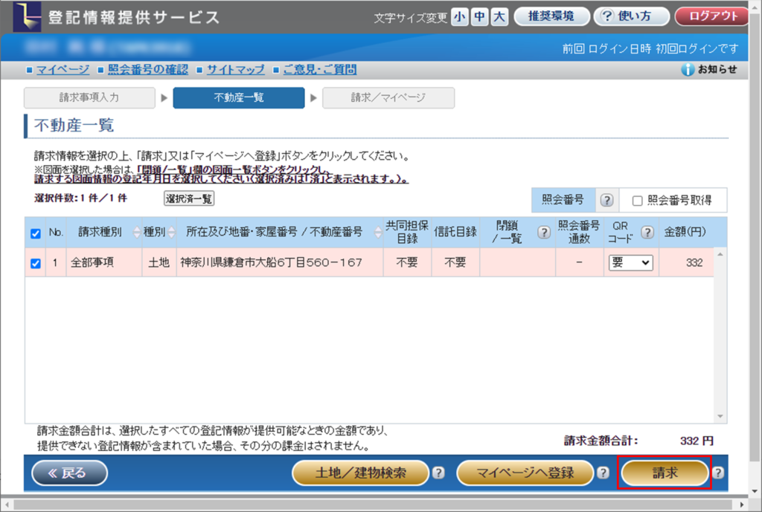Click help icon in QRコード column header
Viewport: 762px width, 512px height.
click(x=647, y=233)
